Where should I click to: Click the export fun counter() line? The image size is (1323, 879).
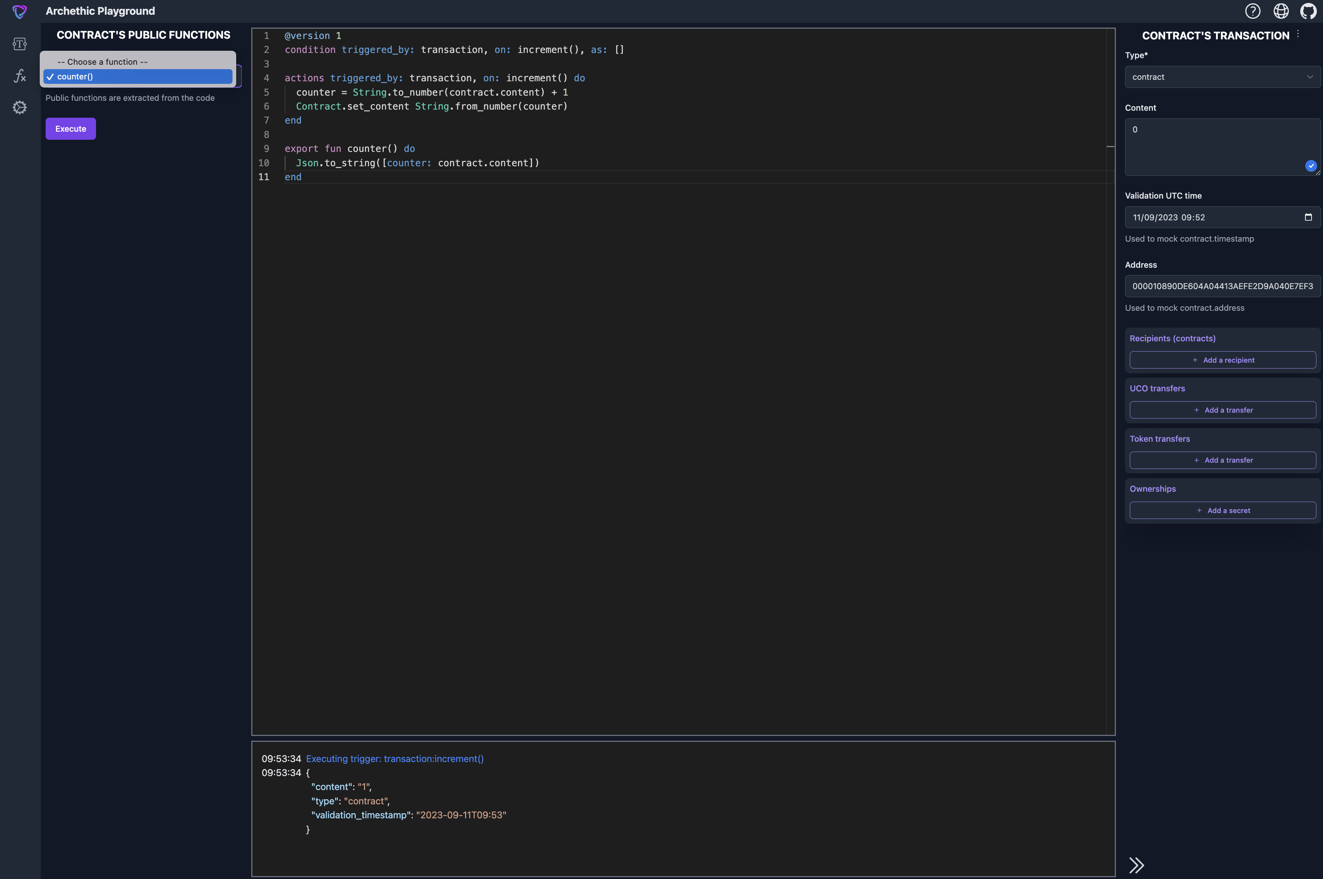(350, 149)
